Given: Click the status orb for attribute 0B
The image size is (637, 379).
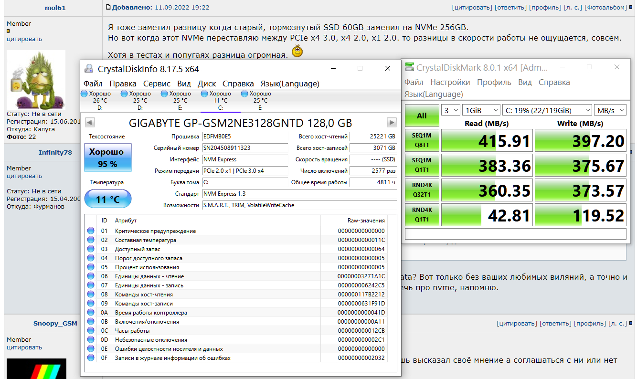Looking at the screenshot, I should (91, 322).
